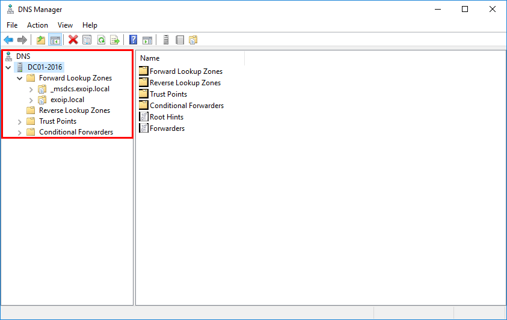This screenshot has height=320, width=507.
Task: Maximize the DNS Manager window
Action: click(465, 10)
